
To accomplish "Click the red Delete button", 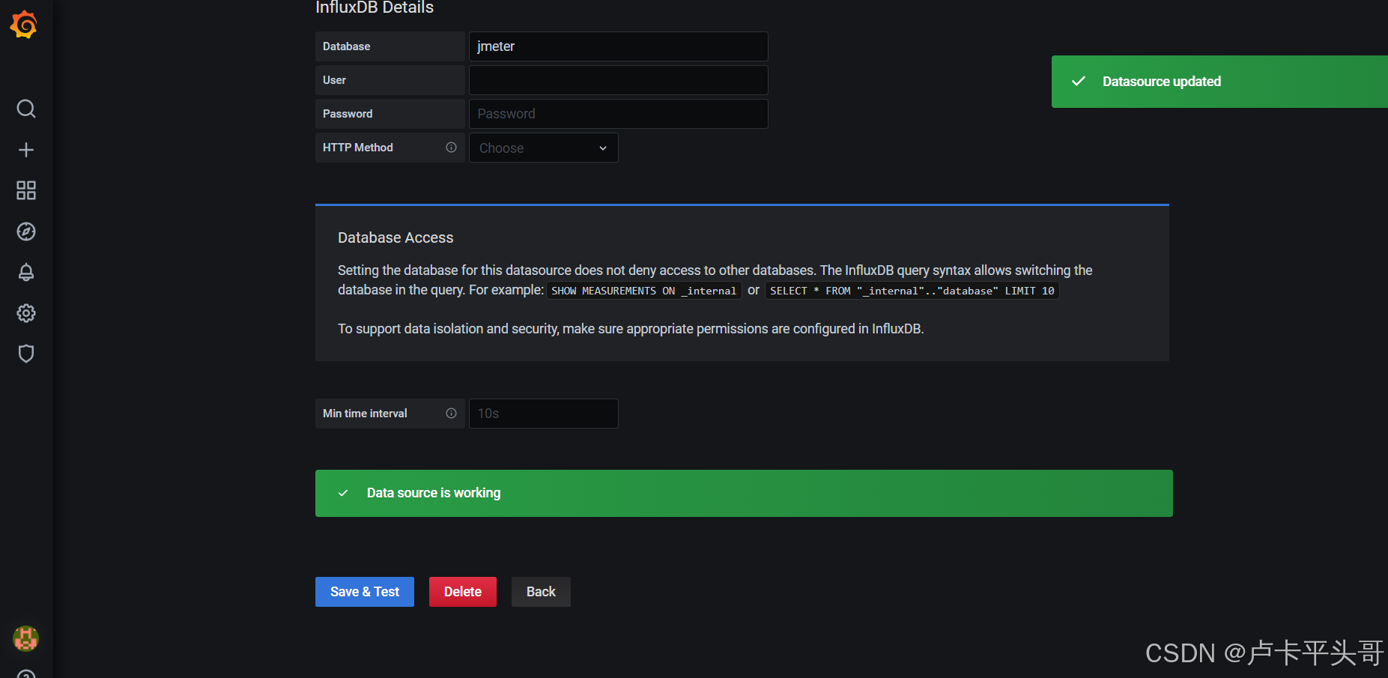I will tap(463, 592).
